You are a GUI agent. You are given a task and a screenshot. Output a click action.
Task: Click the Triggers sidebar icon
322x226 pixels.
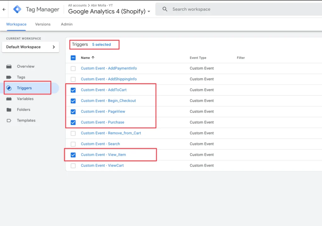[x=9, y=88]
